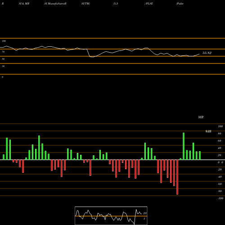Click the -60 label on MR axis
Image resolution: width=225 pixels, height=225 pixels.
[220, 184]
